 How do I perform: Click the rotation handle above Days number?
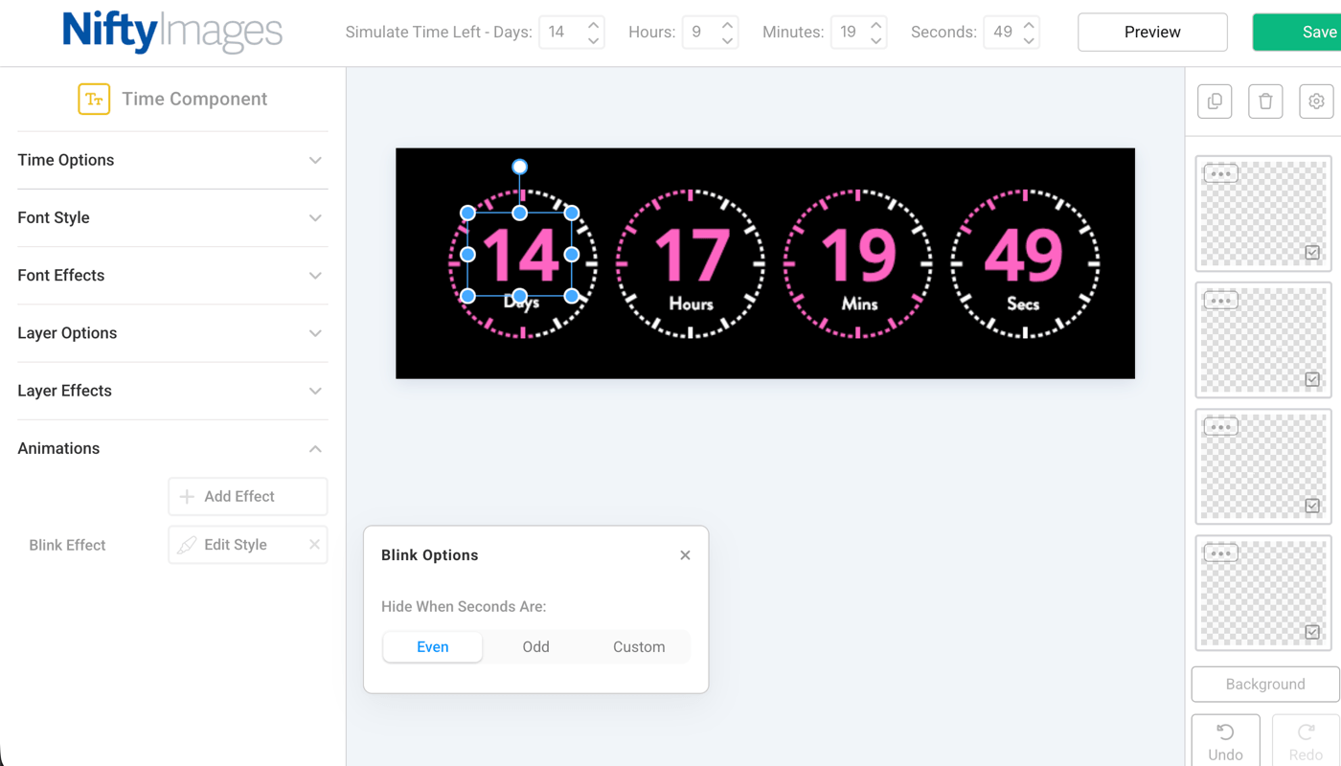(519, 167)
